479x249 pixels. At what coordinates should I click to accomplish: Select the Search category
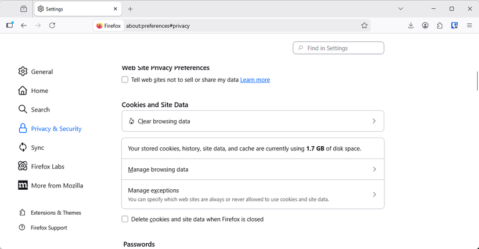click(x=34, y=109)
